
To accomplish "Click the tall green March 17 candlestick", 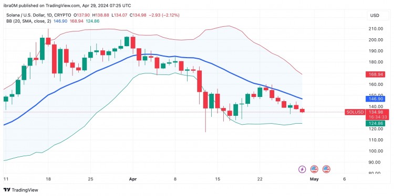I will [x=42, y=48].
